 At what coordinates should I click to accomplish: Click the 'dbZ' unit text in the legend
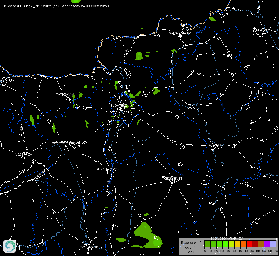191,252
